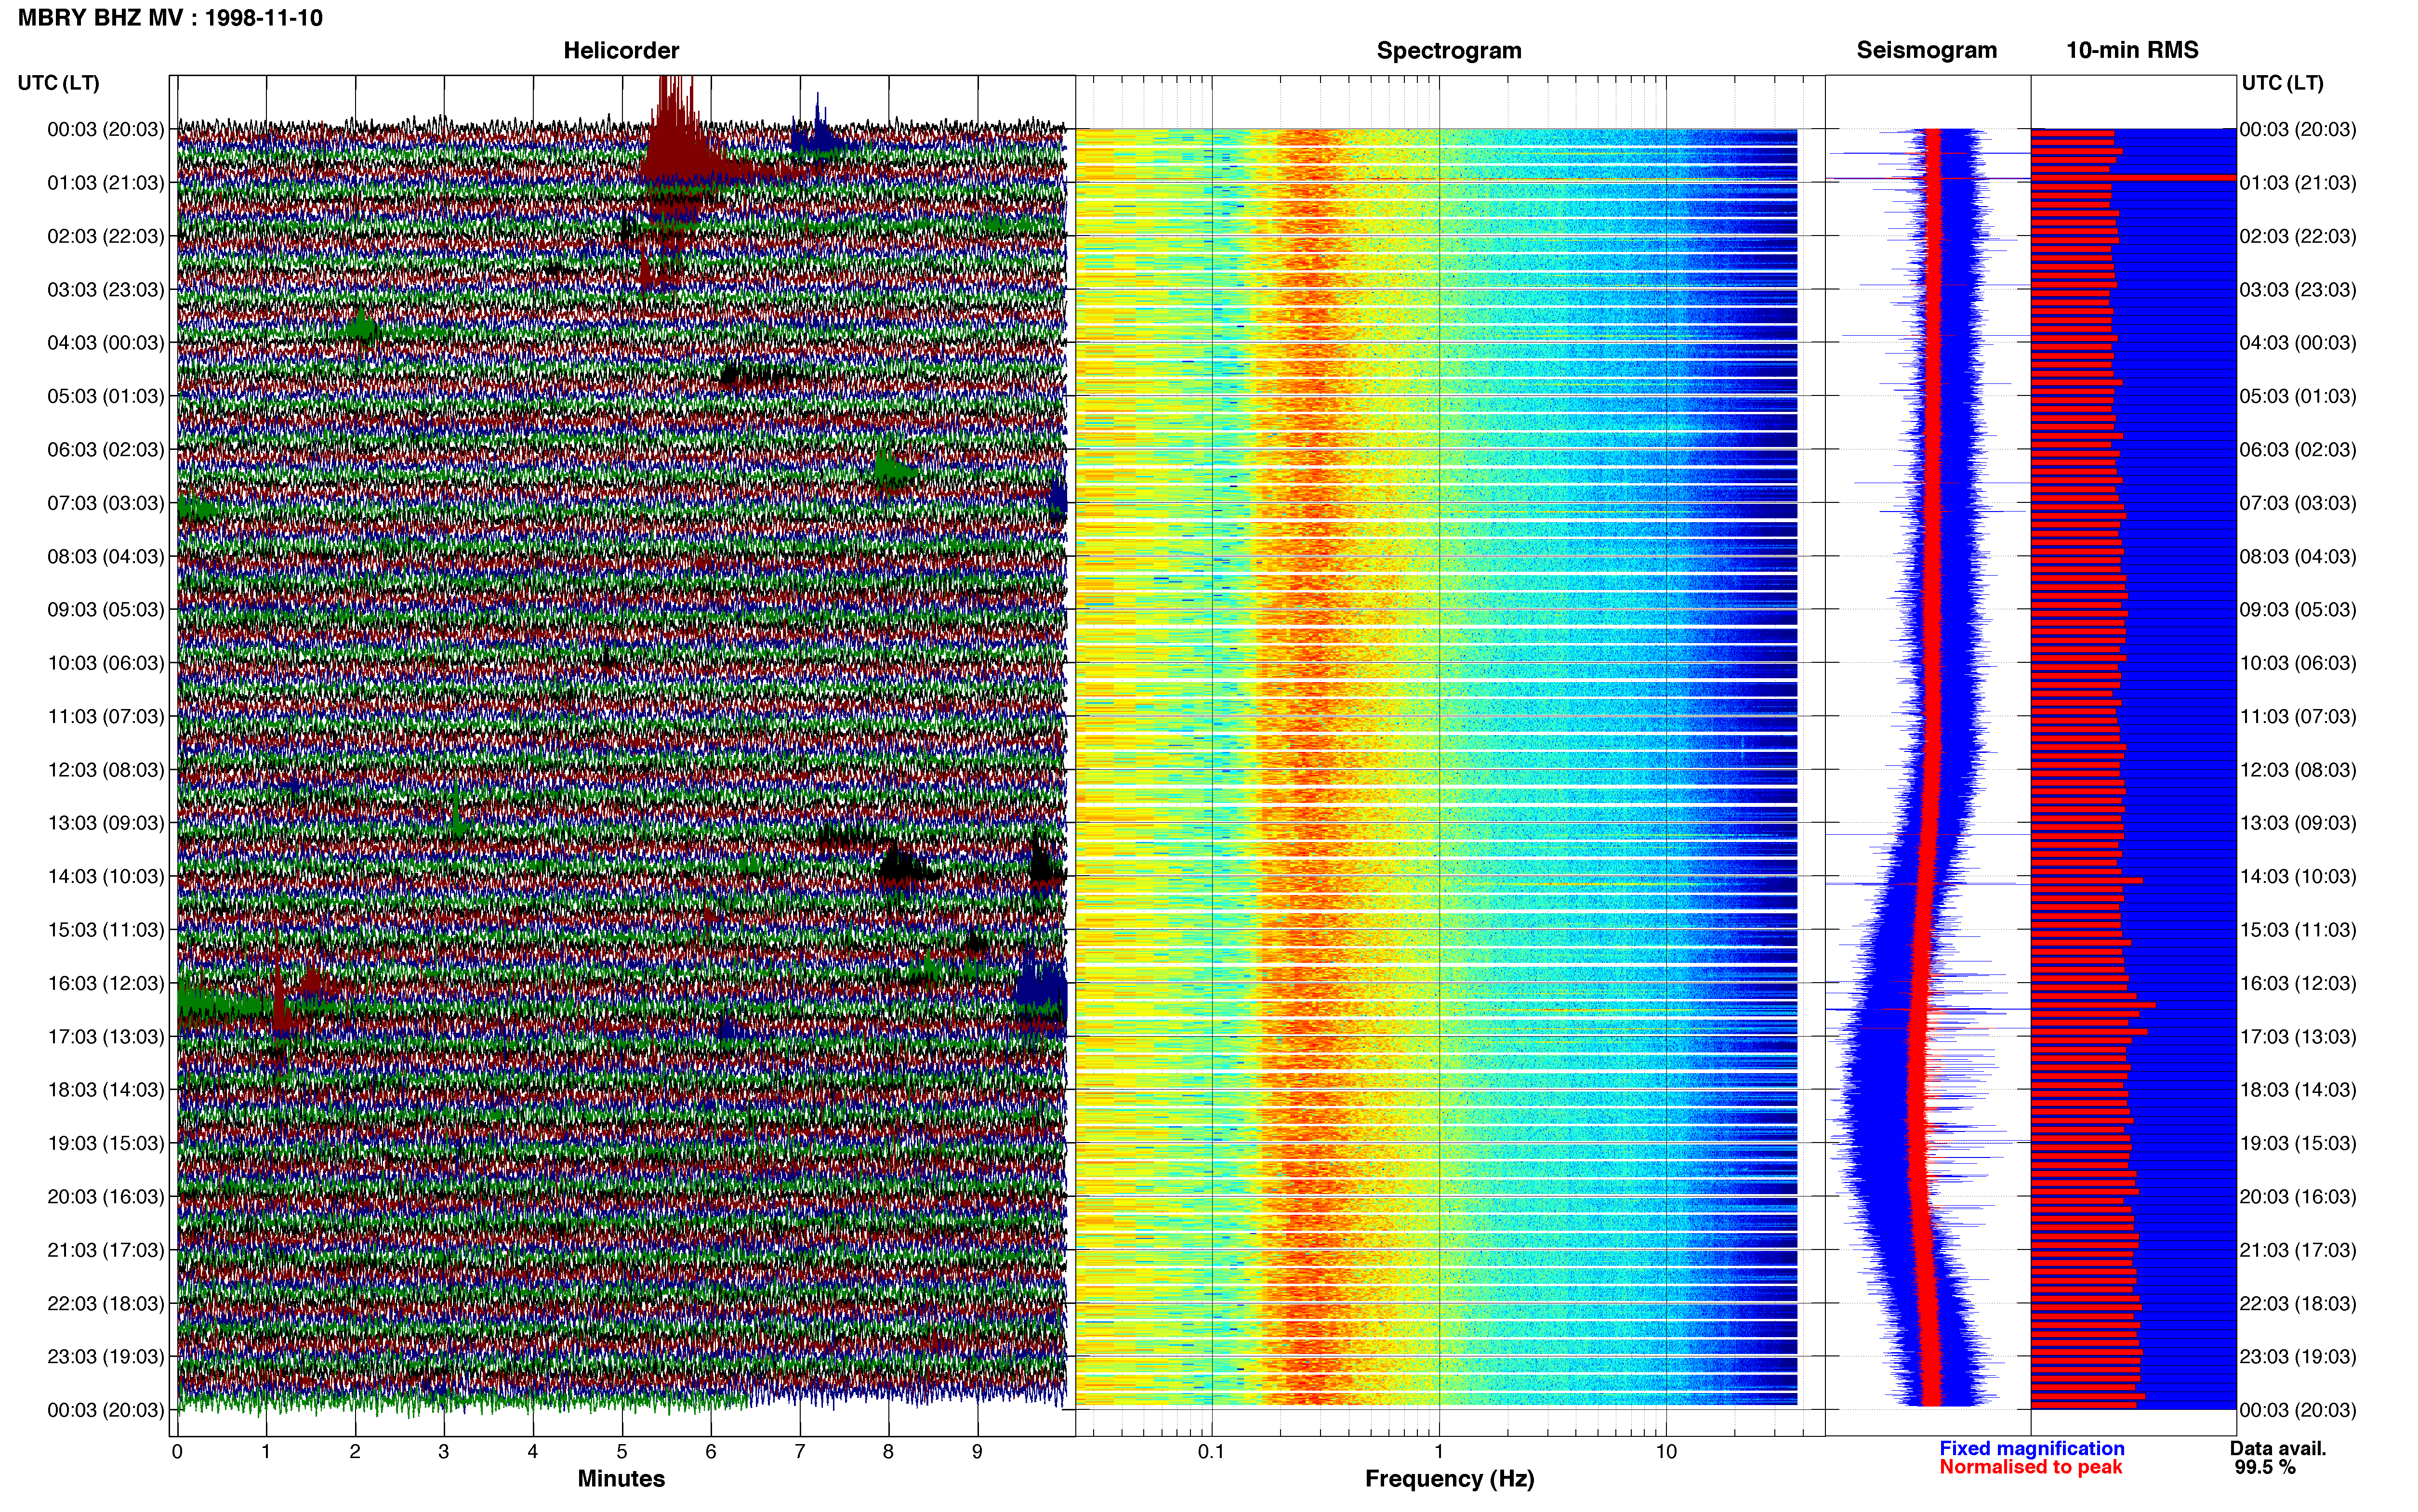2418x1512 pixels.
Task: Click the red 'Normalised to peak' legend text
Action: point(2031,1467)
